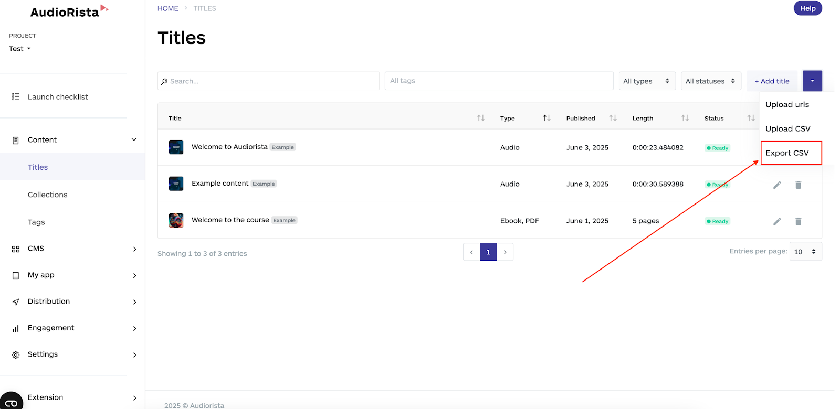Screen dimensions: 840x409
Task: Sort table by Published column arrows
Action: pos(613,118)
